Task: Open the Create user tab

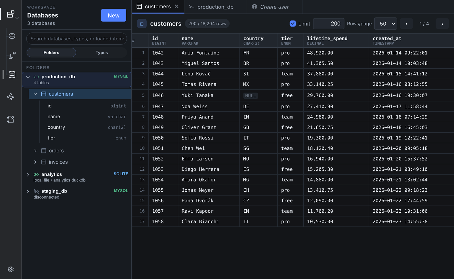Action: click(x=274, y=7)
